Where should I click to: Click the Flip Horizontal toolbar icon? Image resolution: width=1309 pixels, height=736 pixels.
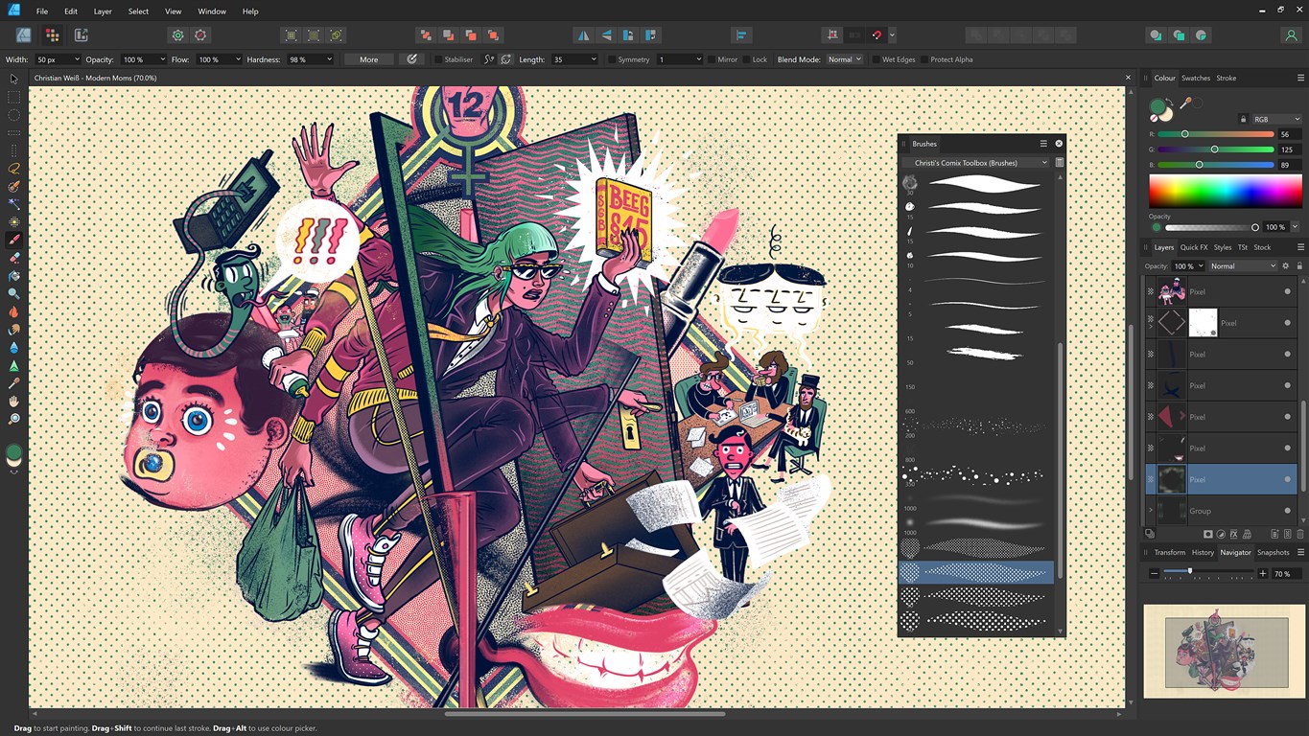click(x=583, y=35)
